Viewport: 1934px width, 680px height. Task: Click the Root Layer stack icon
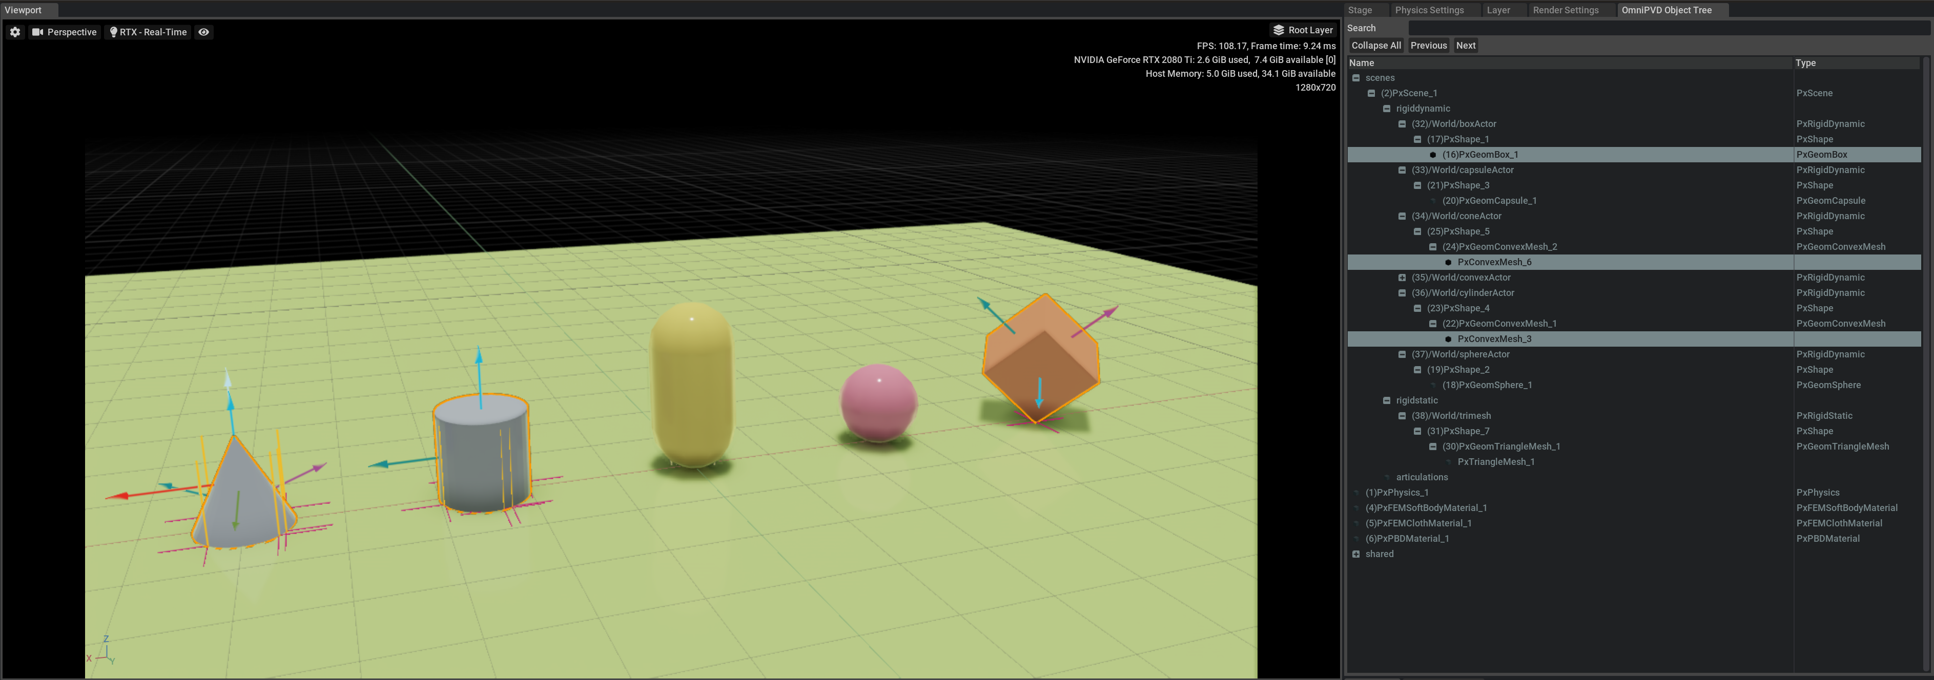click(1279, 30)
